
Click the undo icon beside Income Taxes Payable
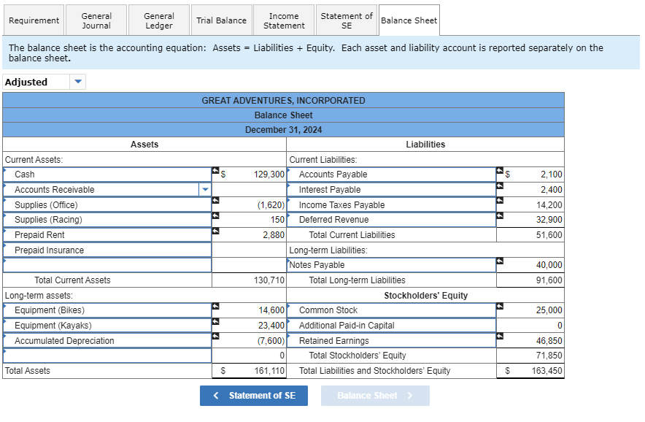tap(499, 200)
